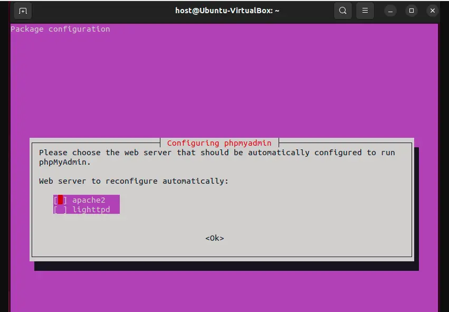This screenshot has height=312, width=449.
Task: Open the terminal hamburger menu
Action: click(x=365, y=11)
